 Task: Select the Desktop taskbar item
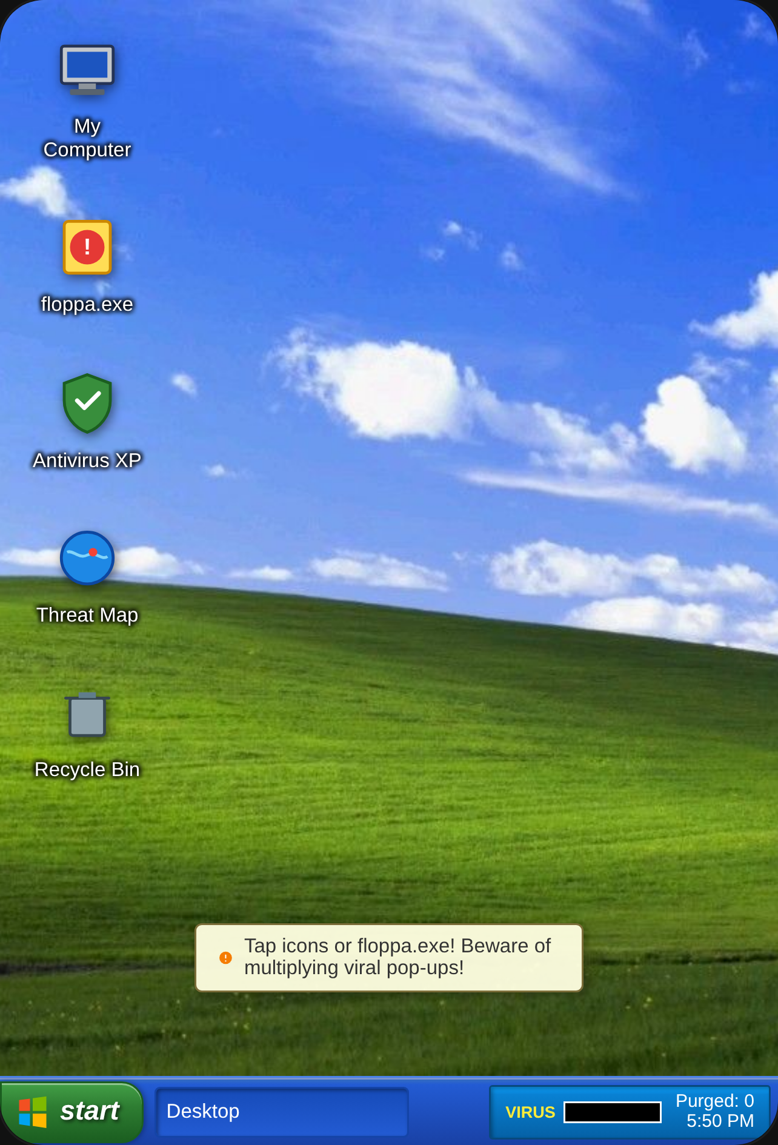282,1112
